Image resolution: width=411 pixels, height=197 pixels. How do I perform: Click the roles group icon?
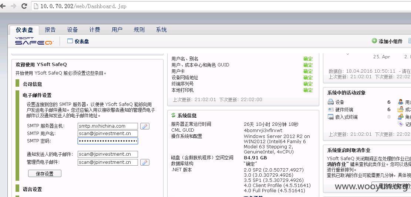pos(401,117)
